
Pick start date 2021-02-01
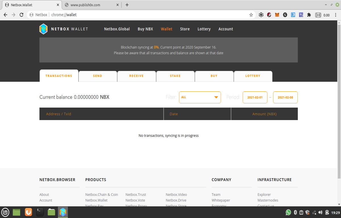click(x=255, y=97)
